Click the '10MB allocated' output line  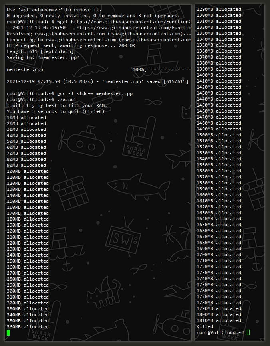[26, 117]
